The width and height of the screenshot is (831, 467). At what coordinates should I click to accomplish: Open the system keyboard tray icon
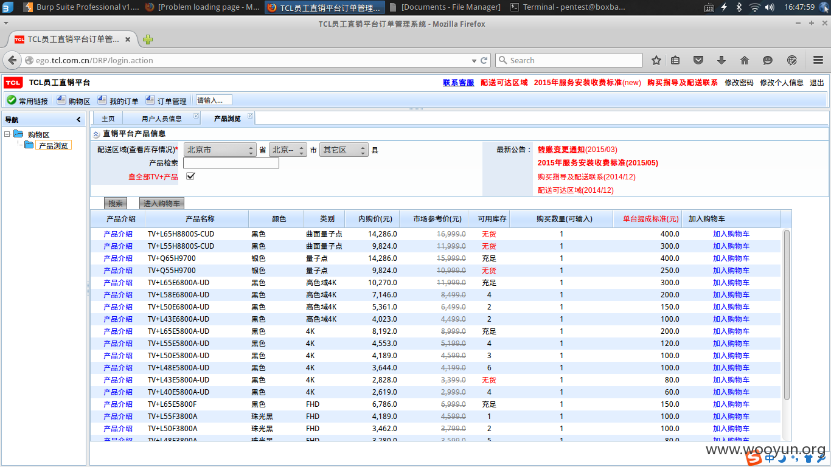pos(709,7)
